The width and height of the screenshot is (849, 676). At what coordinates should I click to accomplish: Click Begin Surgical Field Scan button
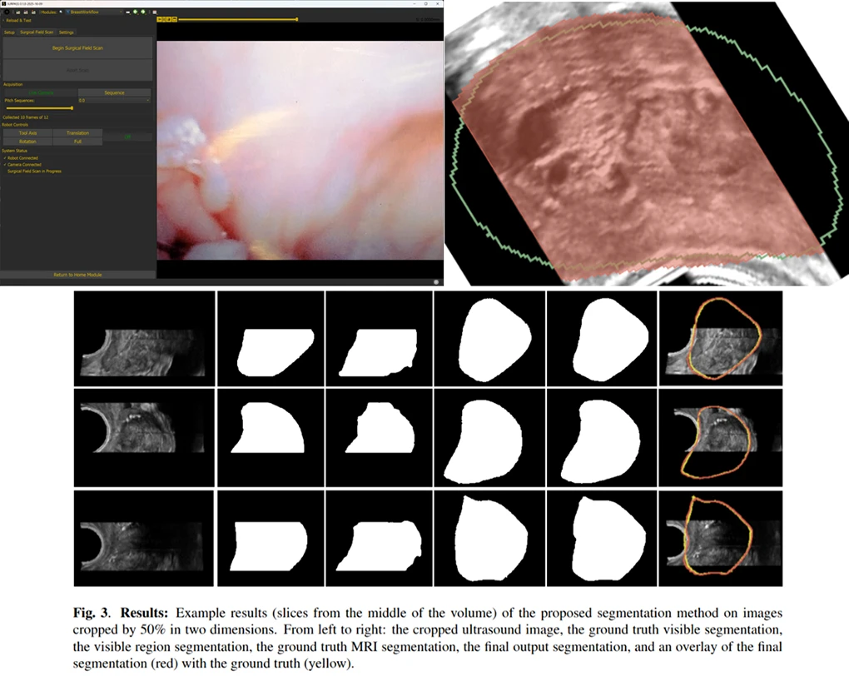[77, 48]
